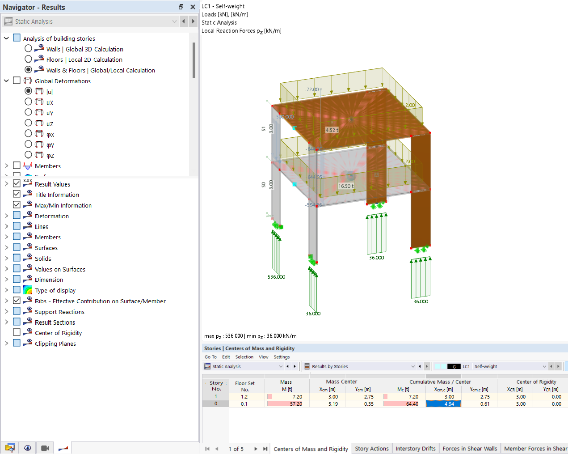Click Result Values icon in navigator
This screenshot has height=454, width=568.
click(x=28, y=183)
